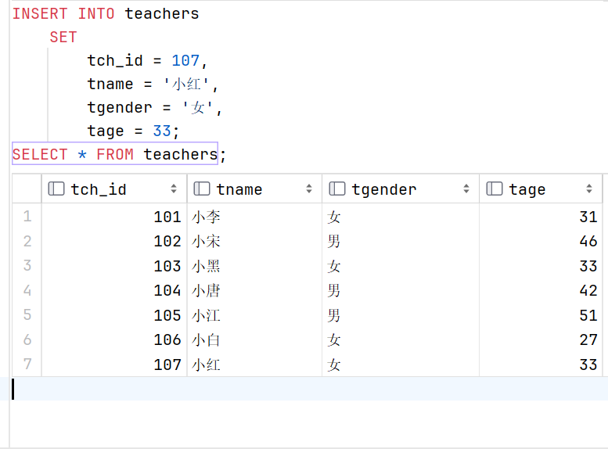
Task: Select row number 4 in results
Action: tap(27, 290)
